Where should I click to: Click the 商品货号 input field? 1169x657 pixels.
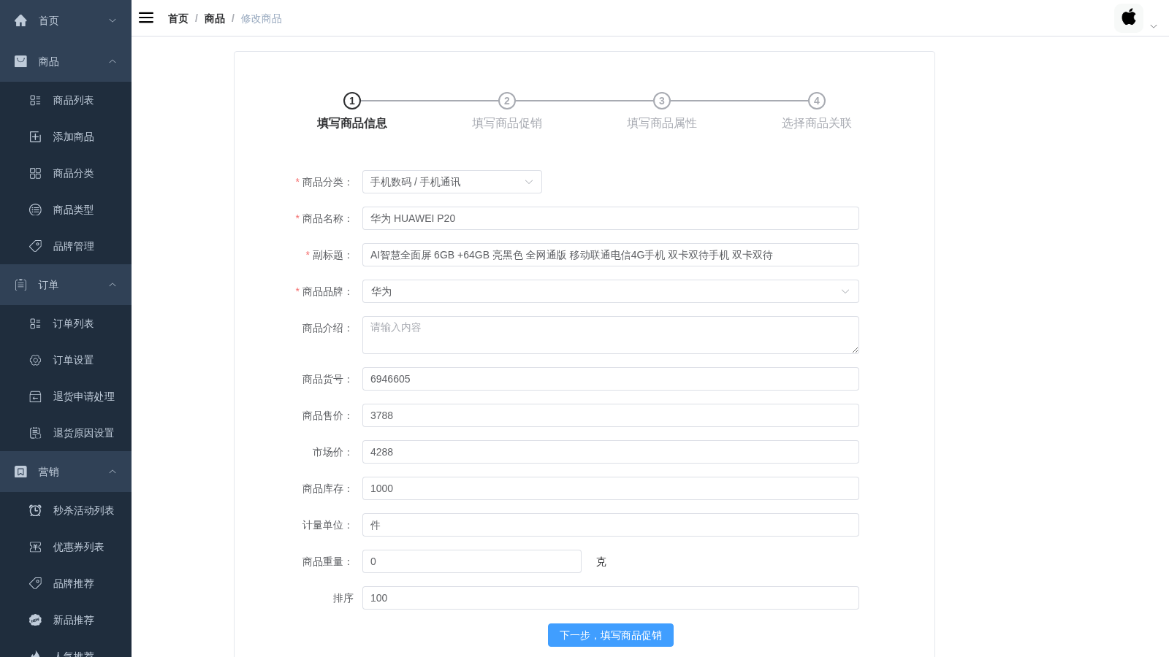611,379
